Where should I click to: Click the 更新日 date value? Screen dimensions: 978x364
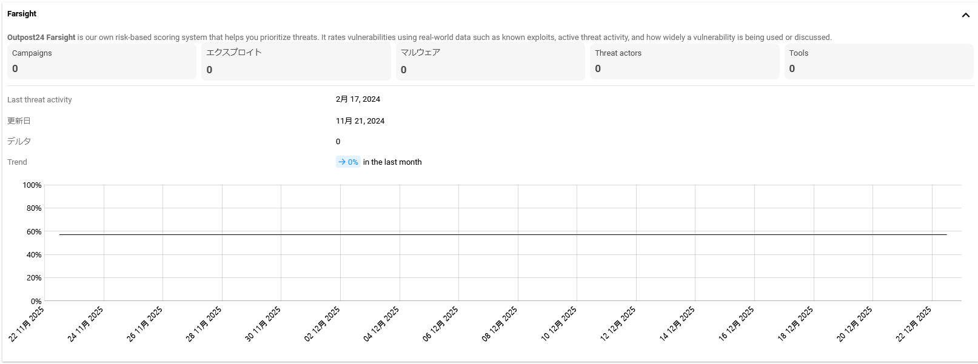[x=360, y=121]
